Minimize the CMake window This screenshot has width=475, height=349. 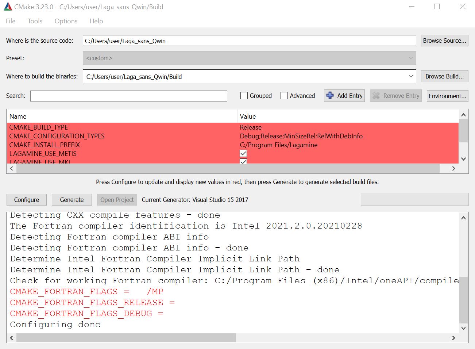412,7
